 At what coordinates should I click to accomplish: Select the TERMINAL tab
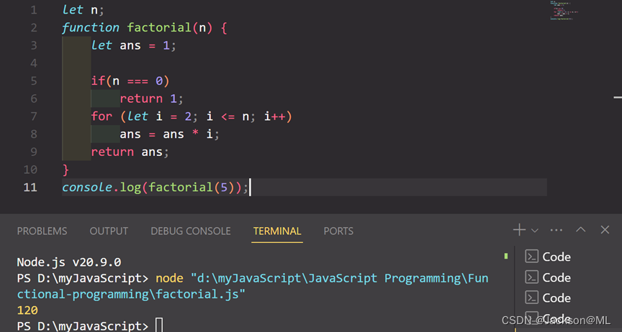click(277, 231)
